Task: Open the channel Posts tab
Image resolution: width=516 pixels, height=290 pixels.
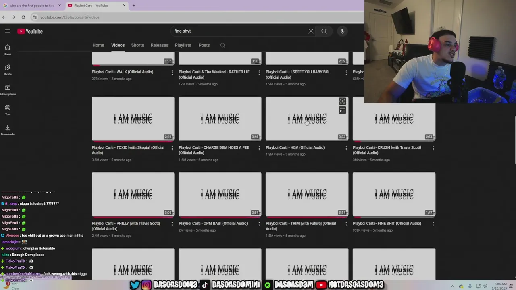Action: (x=204, y=45)
